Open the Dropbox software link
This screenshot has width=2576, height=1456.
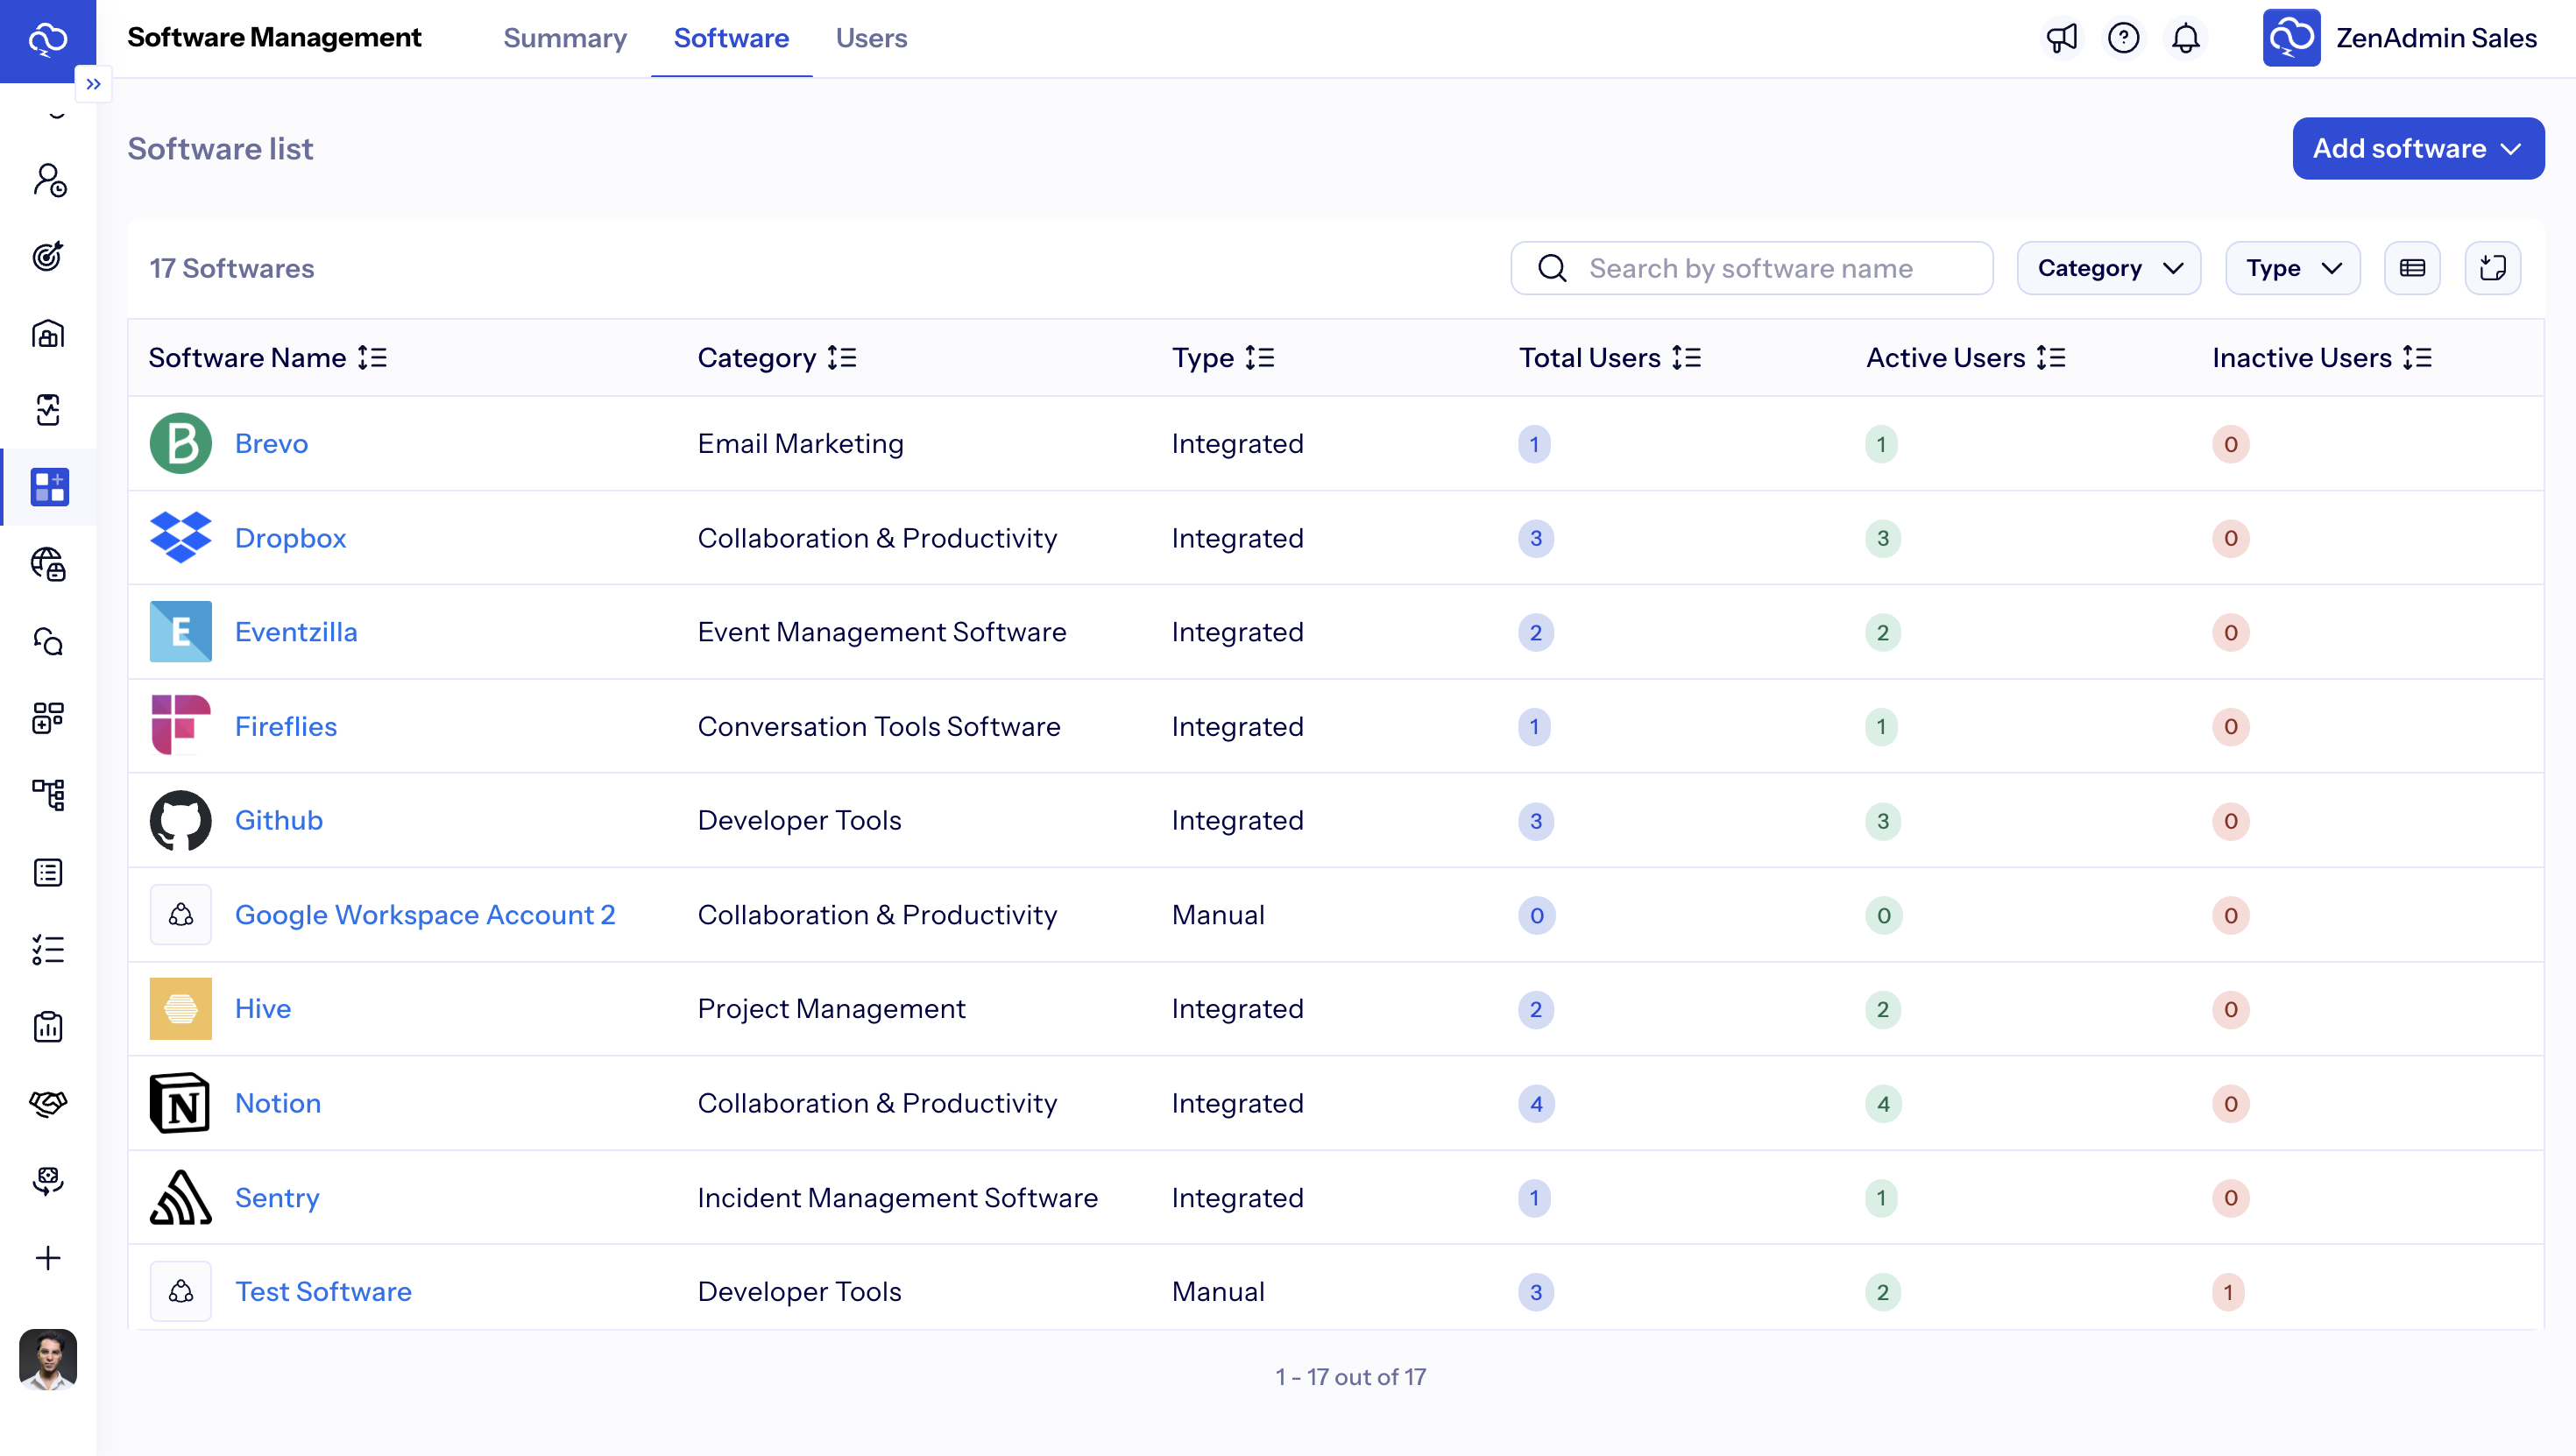coord(290,538)
